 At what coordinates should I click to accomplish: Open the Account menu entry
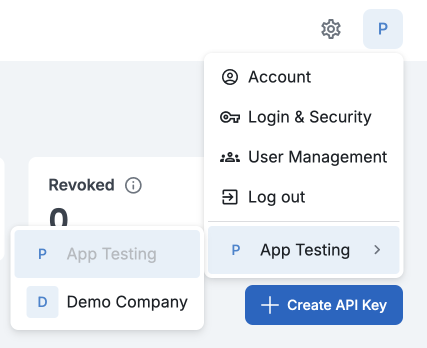click(x=303, y=77)
